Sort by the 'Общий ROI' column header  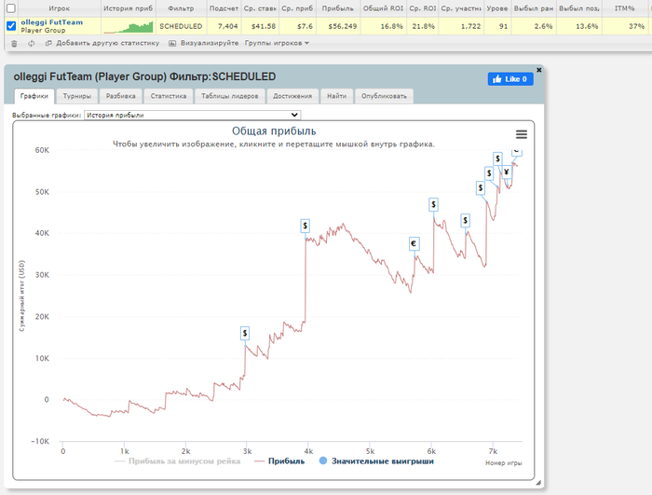383,8
